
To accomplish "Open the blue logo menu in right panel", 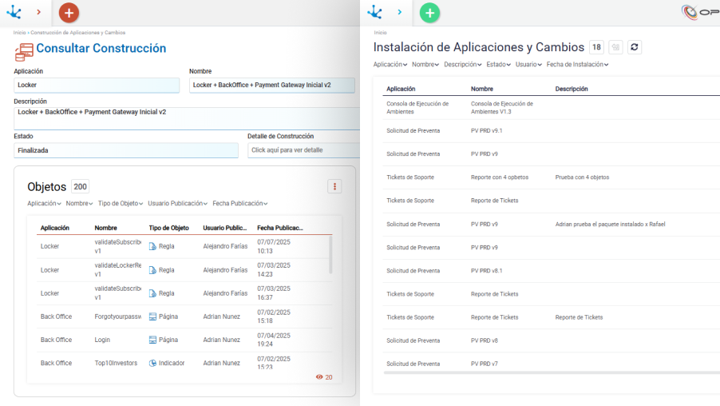I will click(x=374, y=12).
